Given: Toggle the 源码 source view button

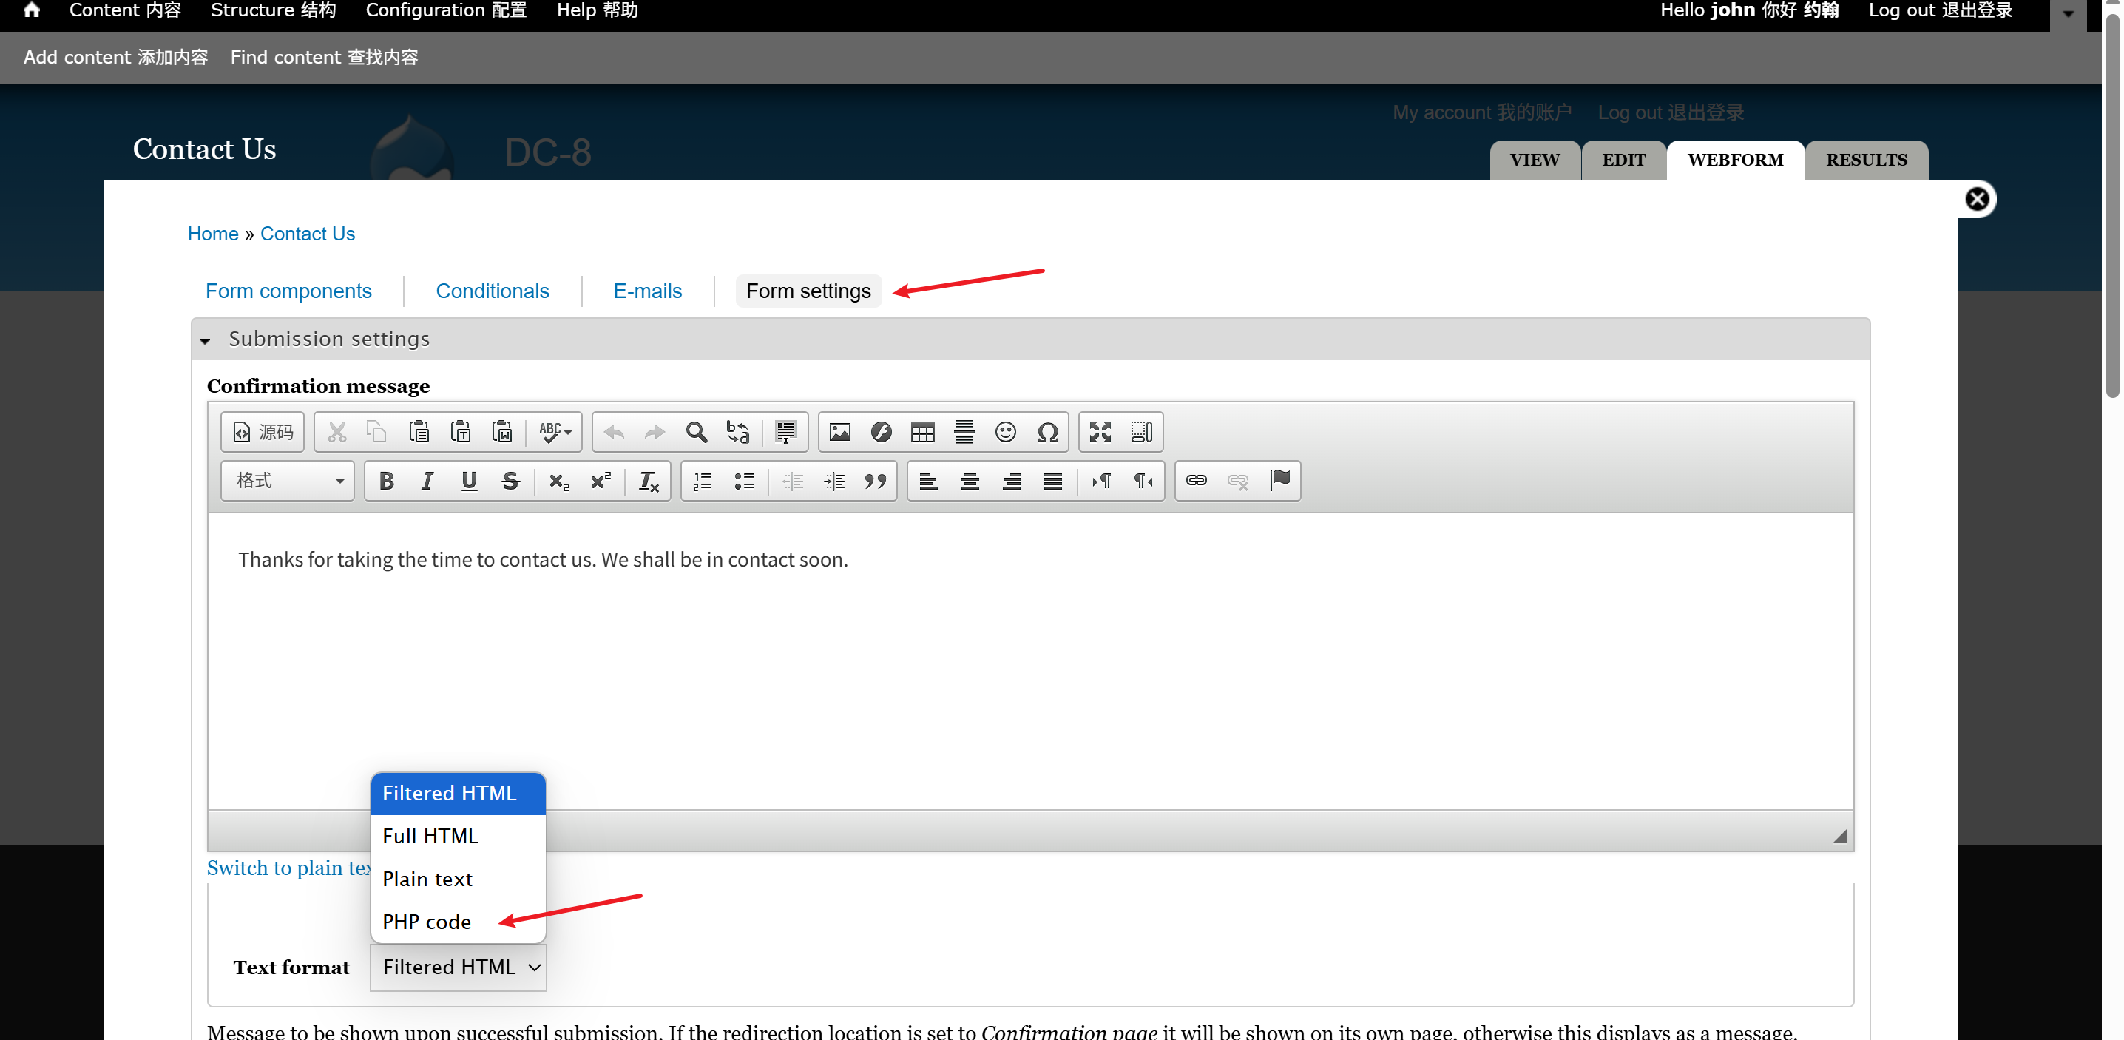Looking at the screenshot, I should (x=263, y=432).
